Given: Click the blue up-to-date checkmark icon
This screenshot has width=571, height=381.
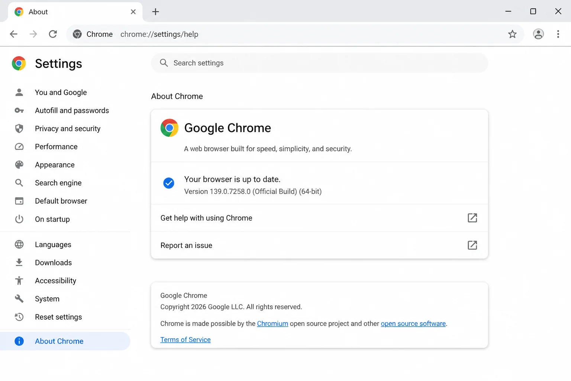Looking at the screenshot, I should pyautogui.click(x=169, y=183).
